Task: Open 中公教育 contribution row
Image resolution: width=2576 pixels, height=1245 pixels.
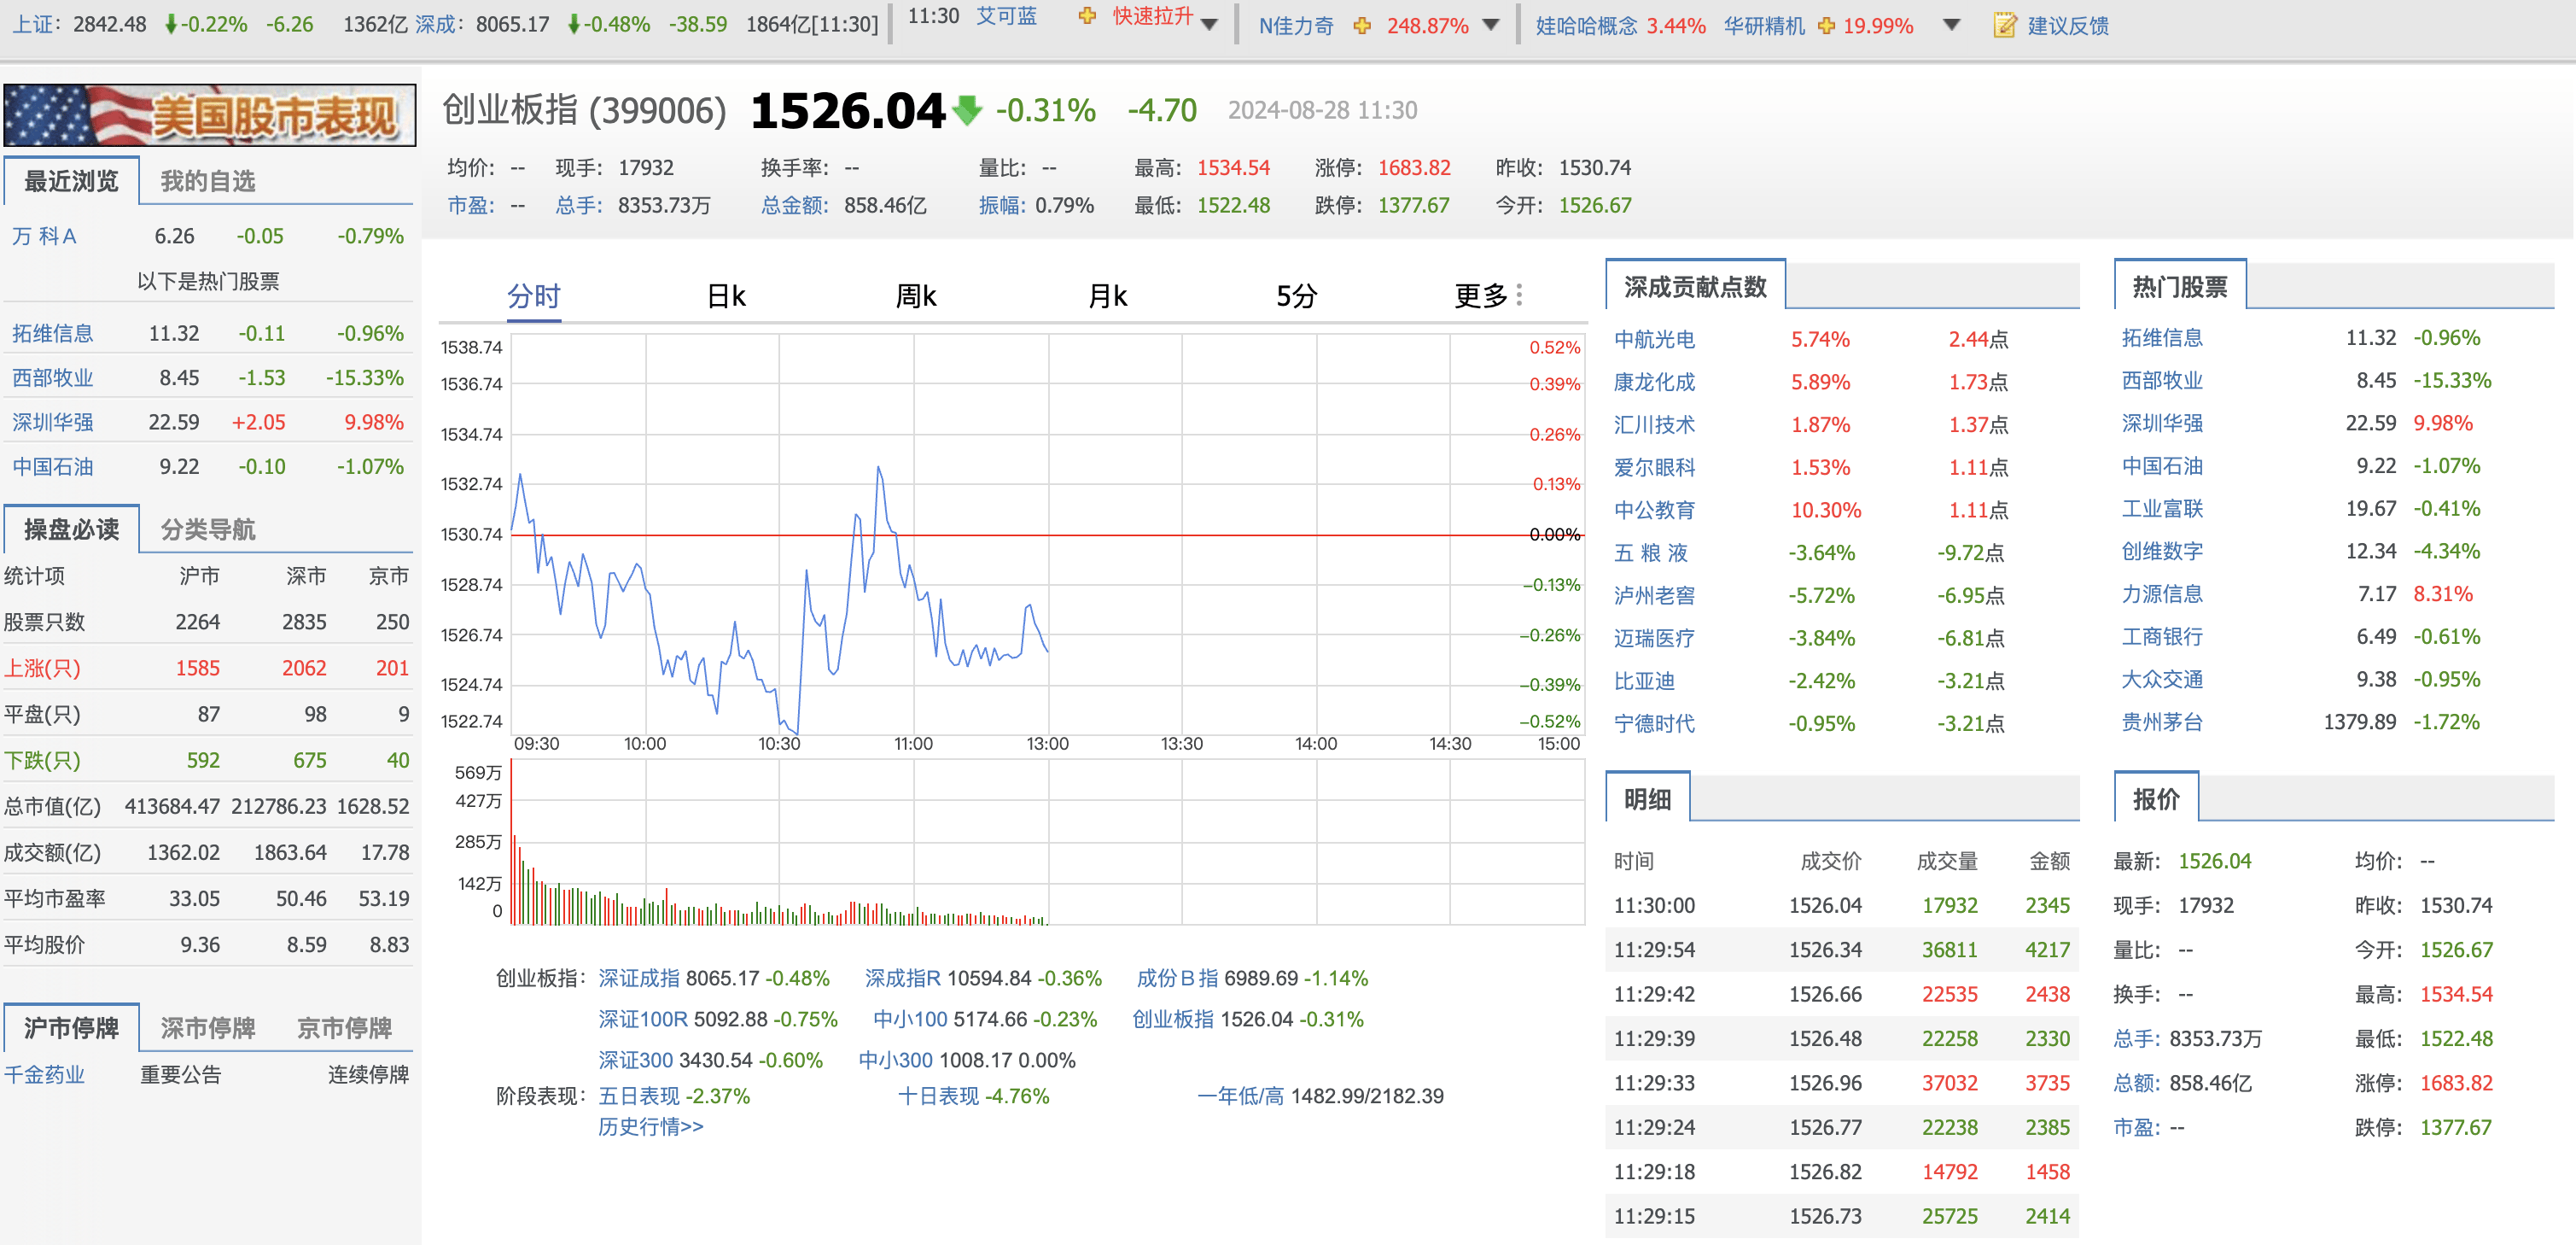Action: pyautogui.click(x=1654, y=511)
